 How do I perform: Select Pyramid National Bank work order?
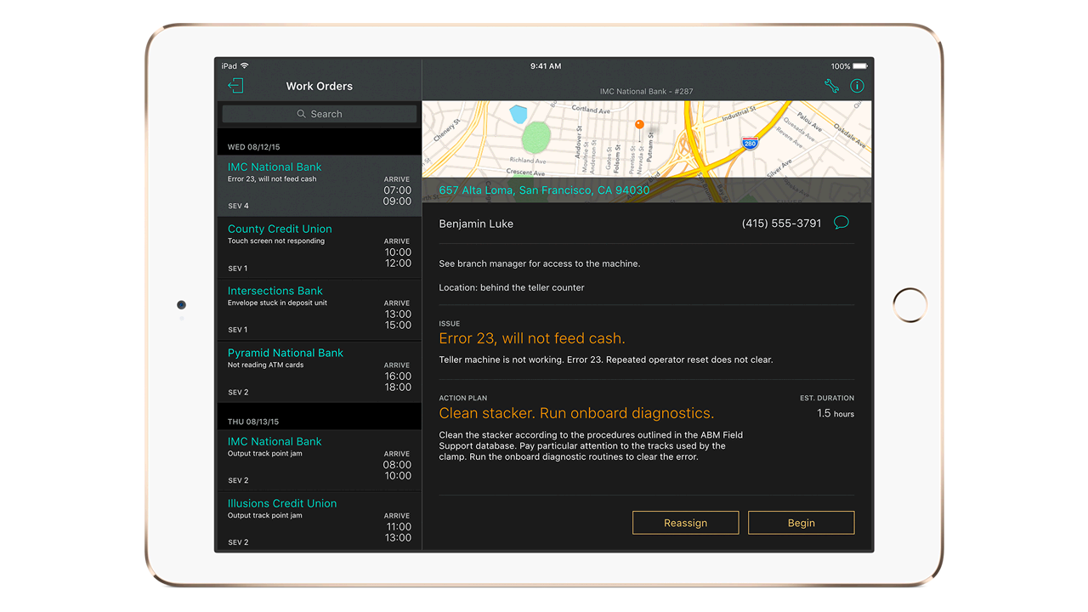320,371
